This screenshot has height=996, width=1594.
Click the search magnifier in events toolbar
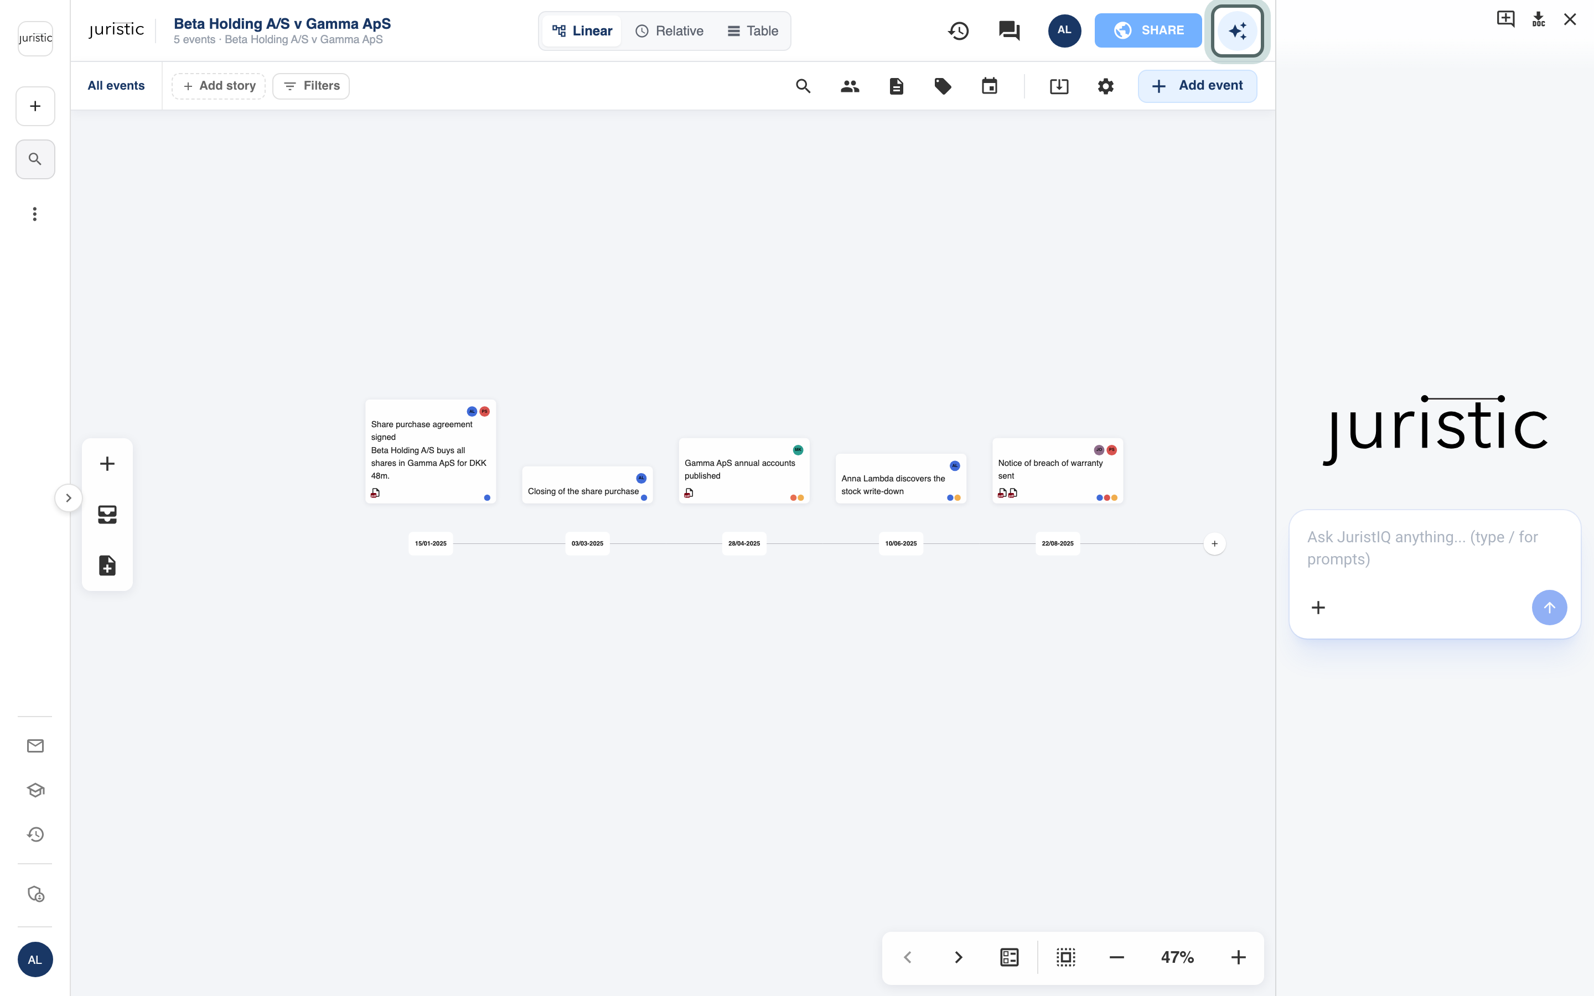pyautogui.click(x=803, y=86)
